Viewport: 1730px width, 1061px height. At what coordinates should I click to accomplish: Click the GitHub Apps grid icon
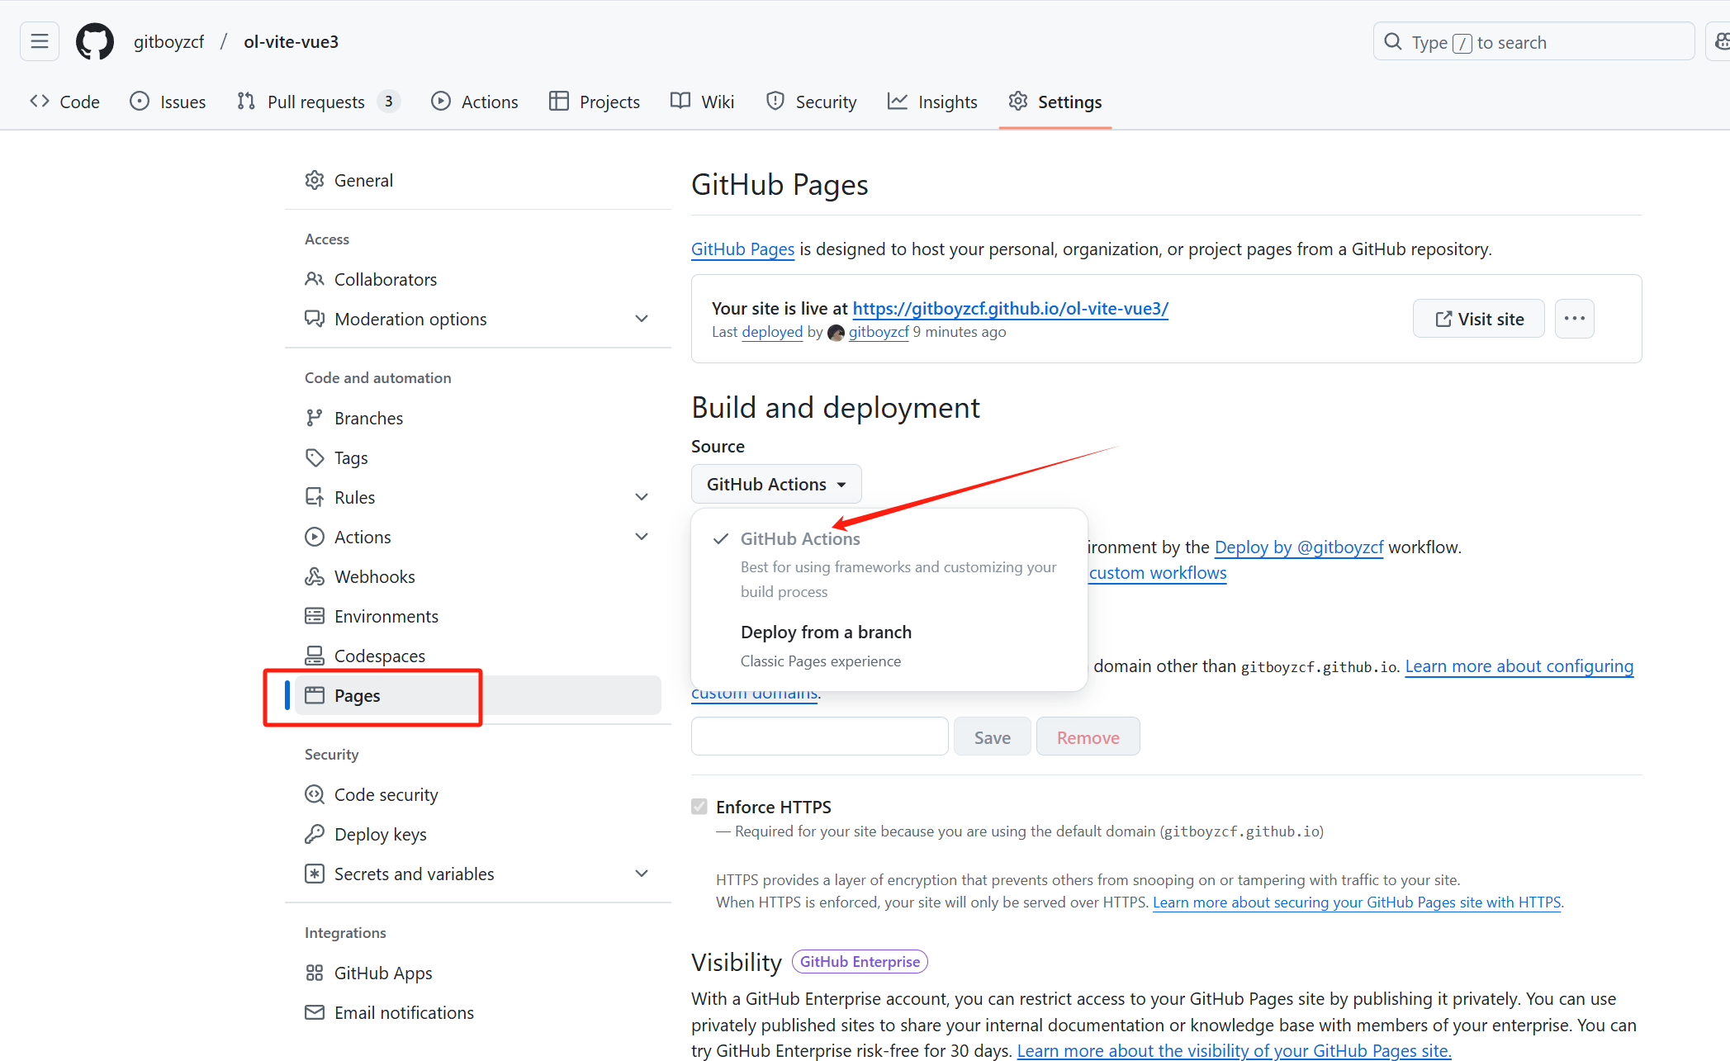(x=315, y=973)
